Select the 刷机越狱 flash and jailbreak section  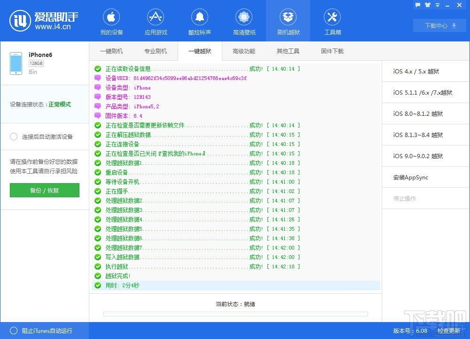tap(288, 21)
